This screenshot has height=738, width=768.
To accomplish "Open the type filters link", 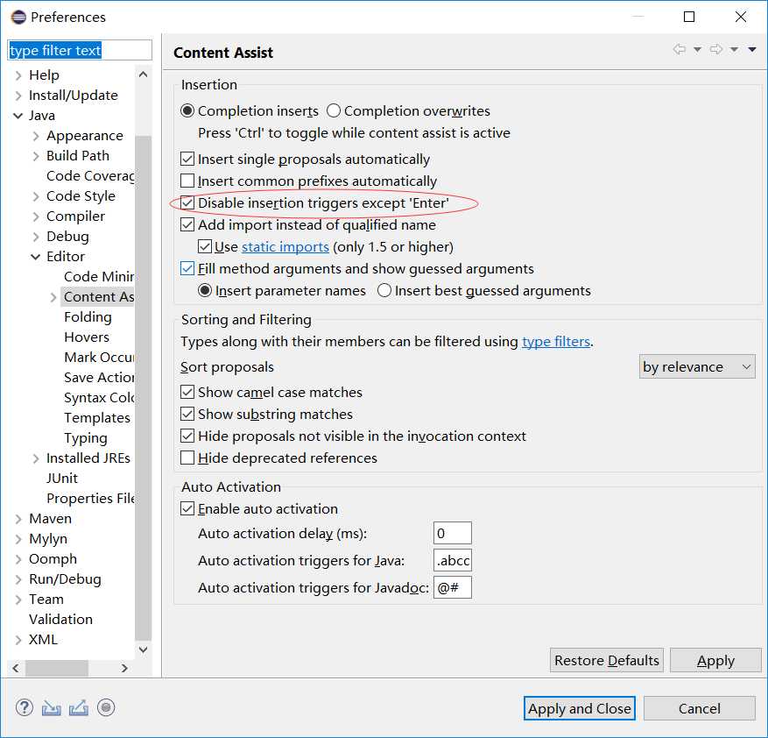I will (x=556, y=342).
